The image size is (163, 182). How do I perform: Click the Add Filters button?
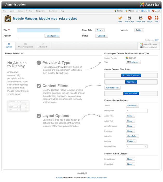tap(131, 82)
